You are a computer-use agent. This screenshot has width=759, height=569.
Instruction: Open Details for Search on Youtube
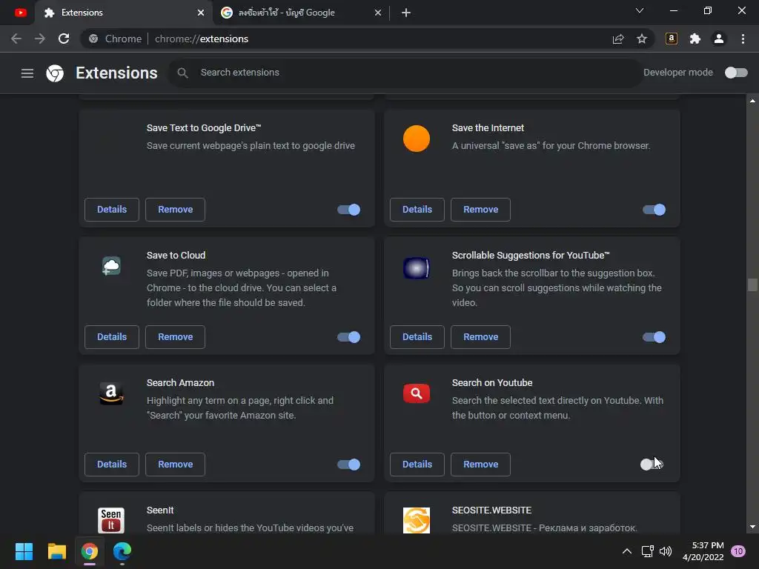pos(417,465)
